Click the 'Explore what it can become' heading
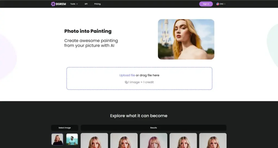The width and height of the screenshot is (278, 148). pos(139,116)
